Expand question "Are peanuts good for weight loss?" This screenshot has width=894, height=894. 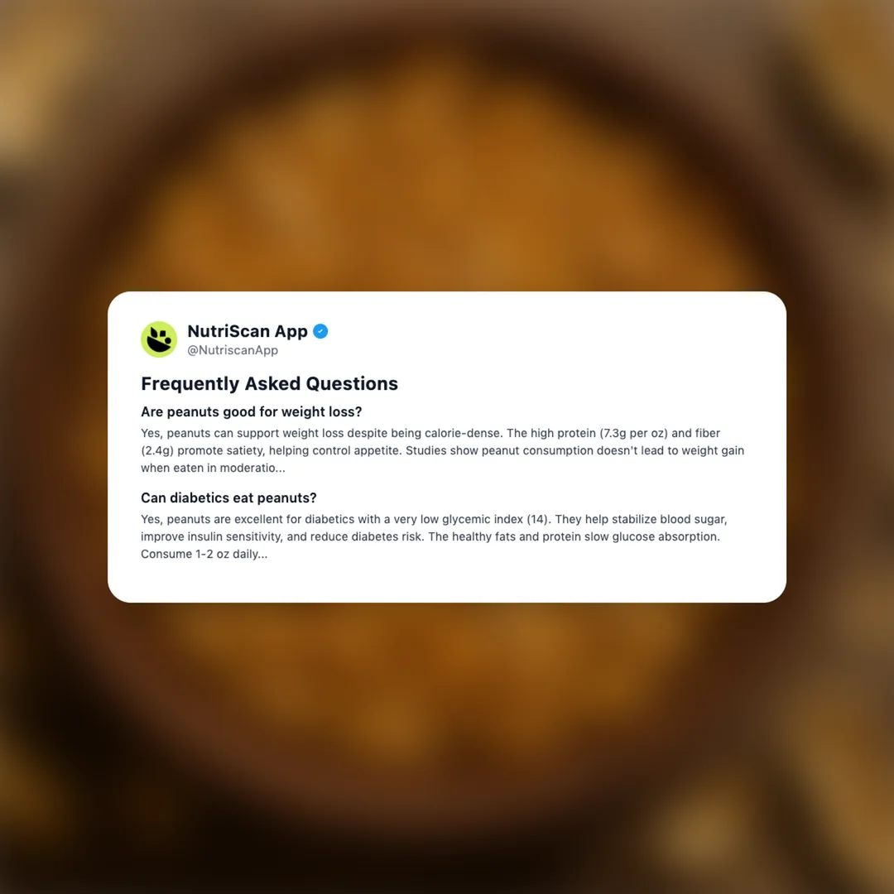[252, 411]
